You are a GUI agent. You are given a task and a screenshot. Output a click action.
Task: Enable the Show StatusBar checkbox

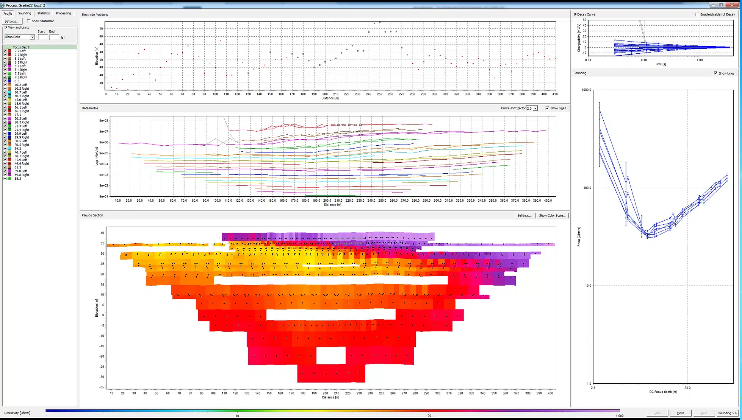pos(28,21)
